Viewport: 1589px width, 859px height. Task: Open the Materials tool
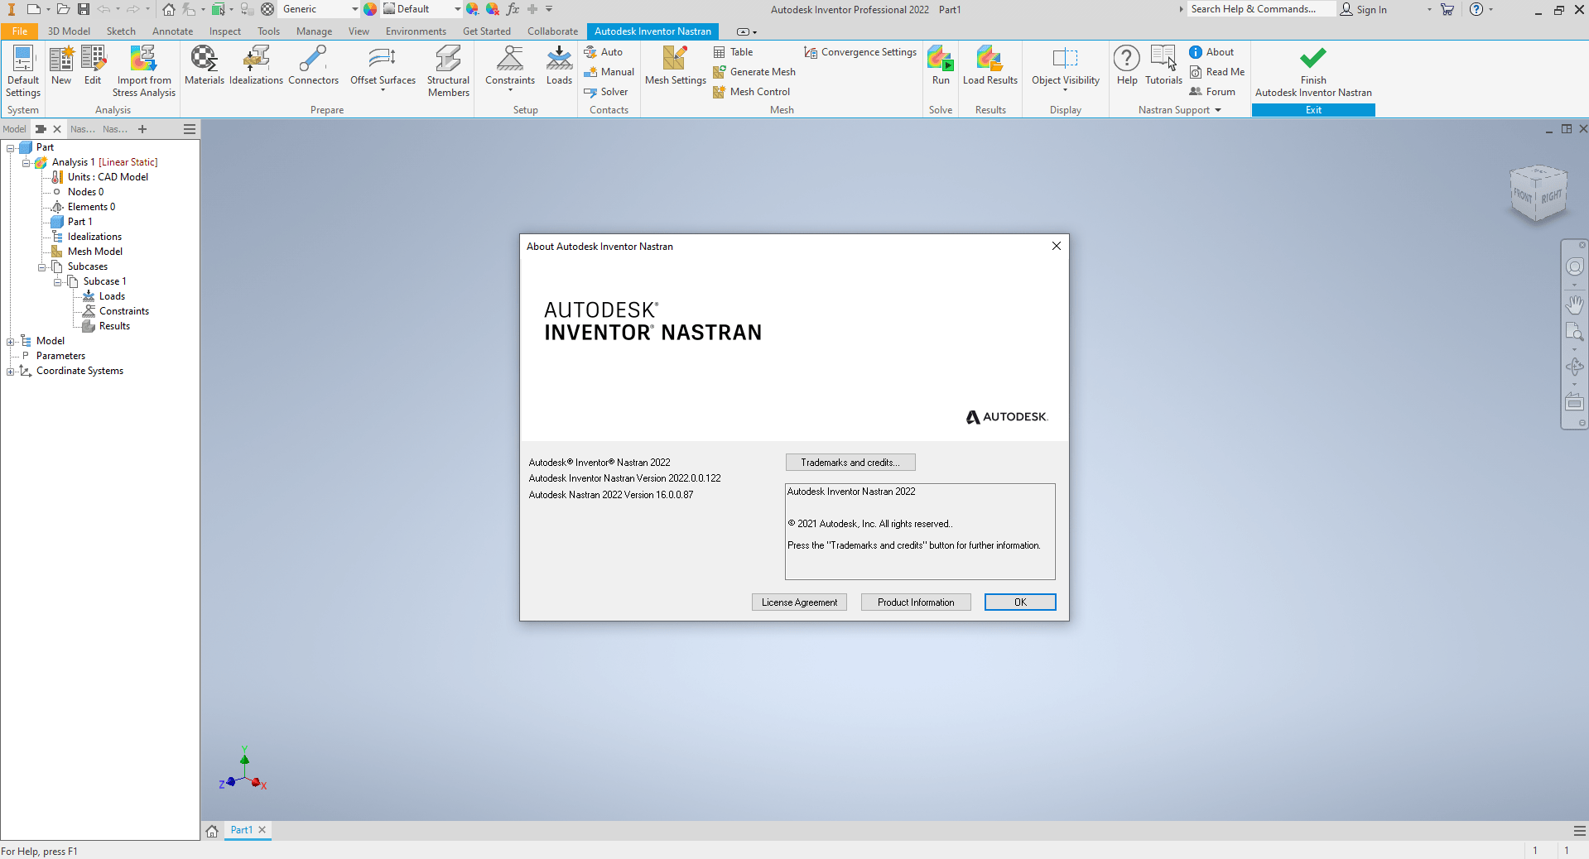tap(204, 66)
